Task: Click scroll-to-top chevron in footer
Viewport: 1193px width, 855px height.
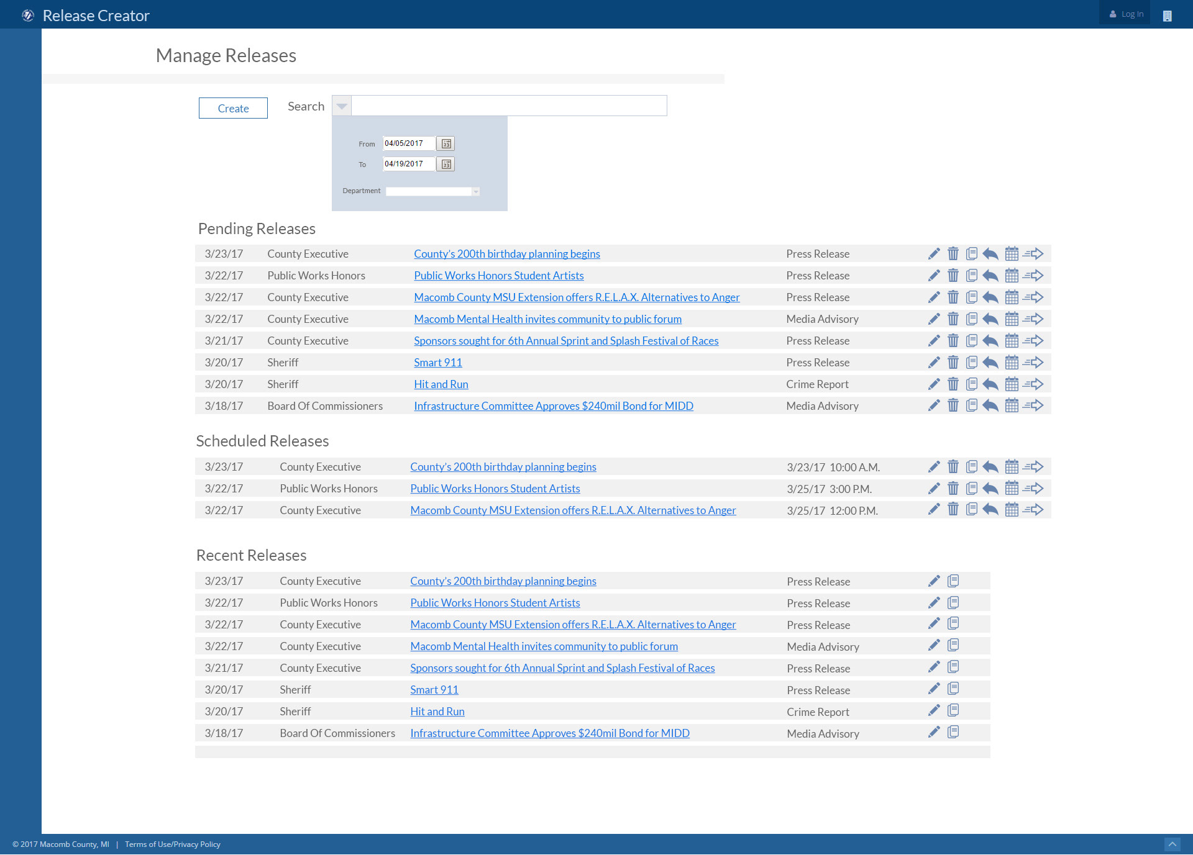Action: pos(1172,844)
